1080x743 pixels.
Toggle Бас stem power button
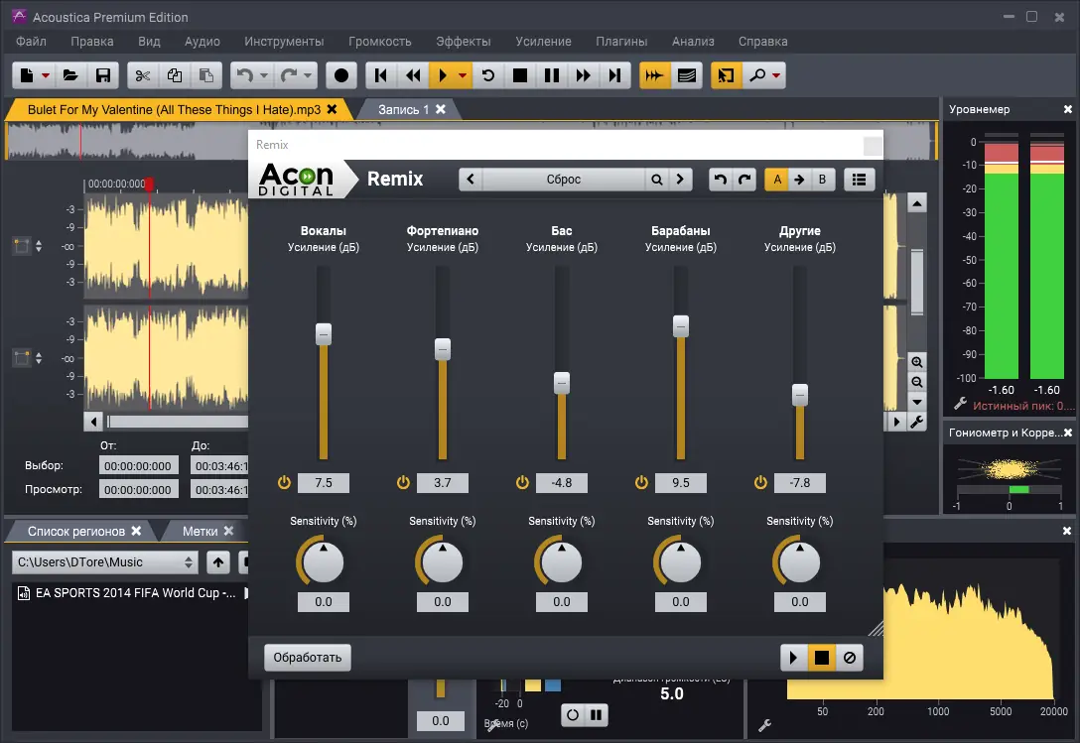[522, 483]
